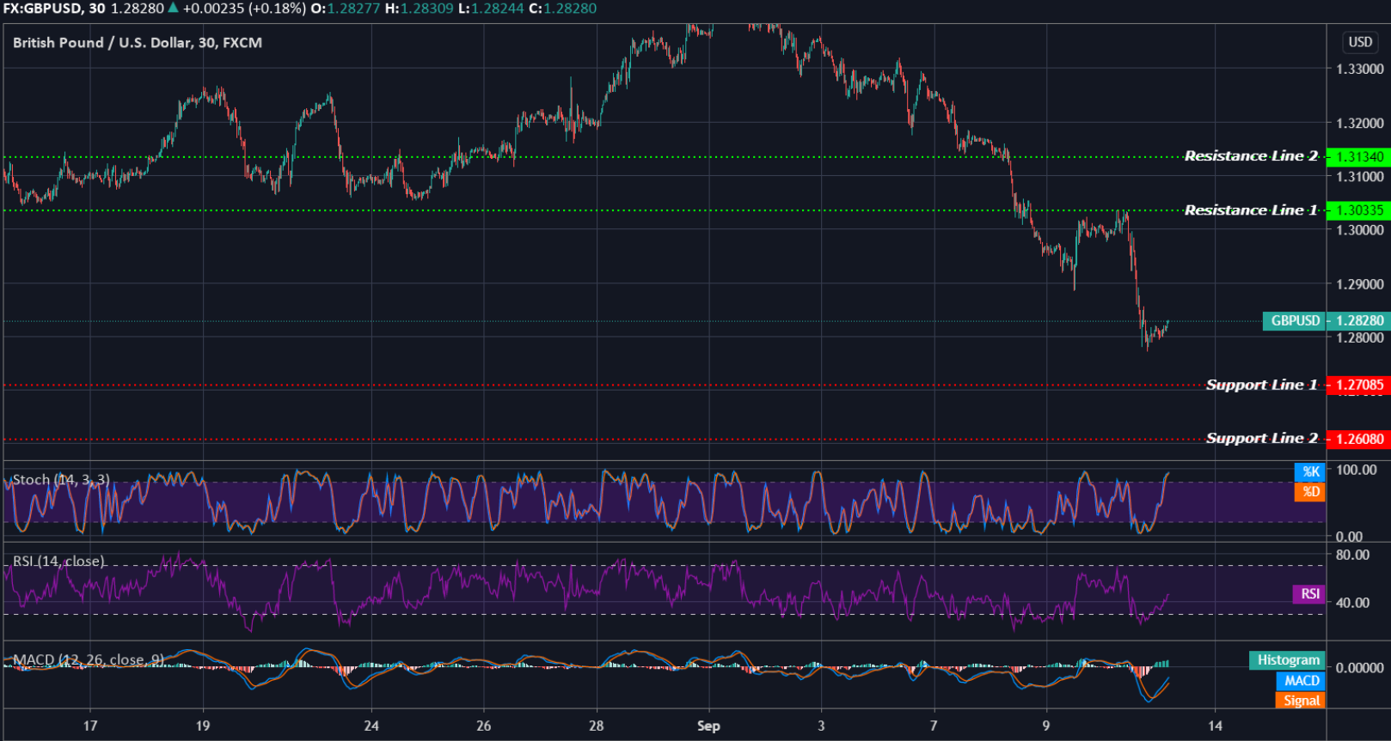
Task: Click the 24 date on time axis
Action: click(x=371, y=726)
